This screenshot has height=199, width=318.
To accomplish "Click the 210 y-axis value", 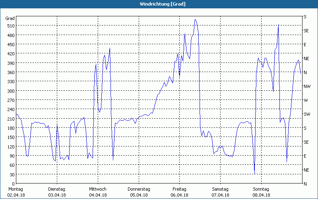I will click(x=11, y=119).
